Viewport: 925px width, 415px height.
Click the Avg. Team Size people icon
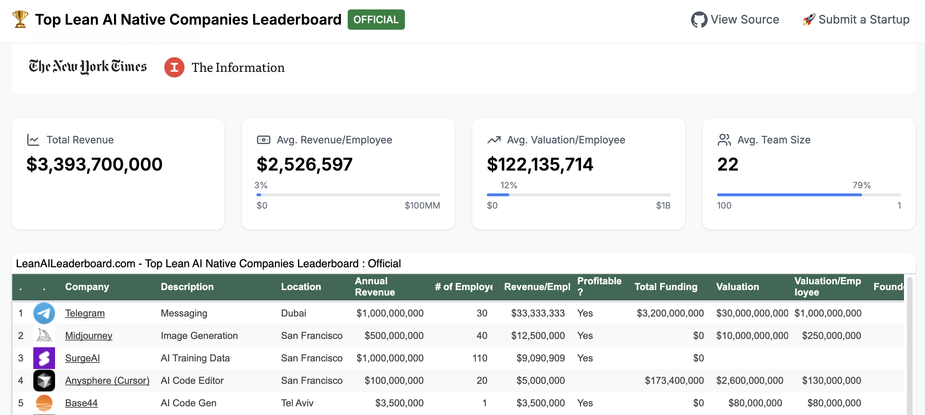coord(724,139)
